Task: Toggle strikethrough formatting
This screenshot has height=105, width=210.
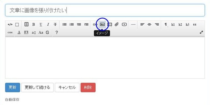Action: tap(55, 25)
